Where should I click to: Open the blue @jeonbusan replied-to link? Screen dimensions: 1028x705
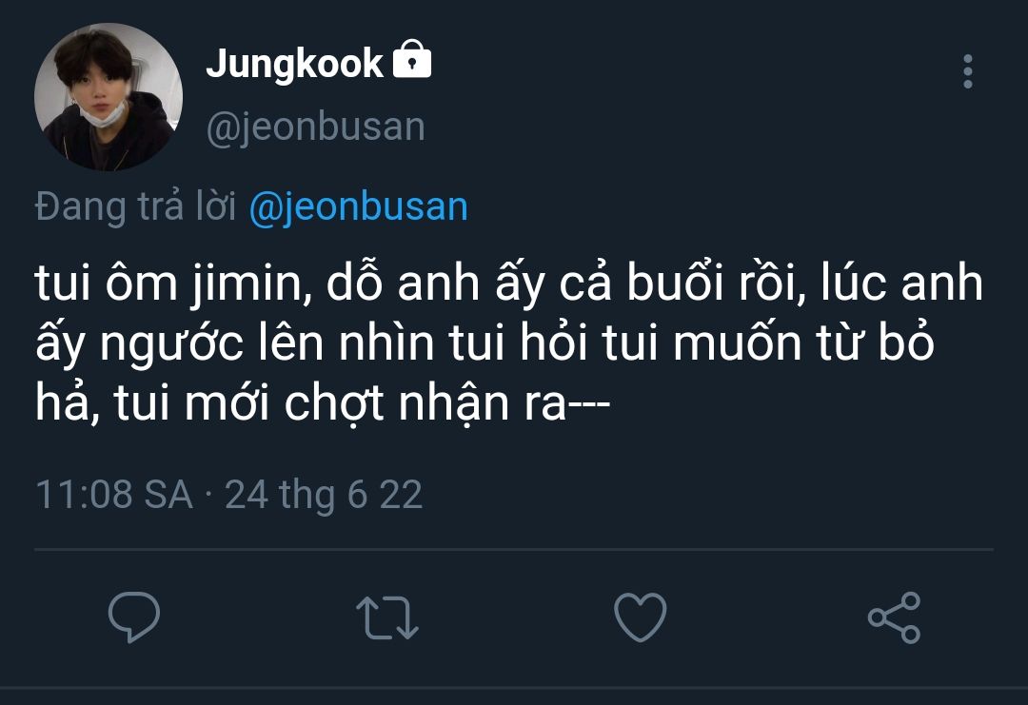tap(358, 206)
